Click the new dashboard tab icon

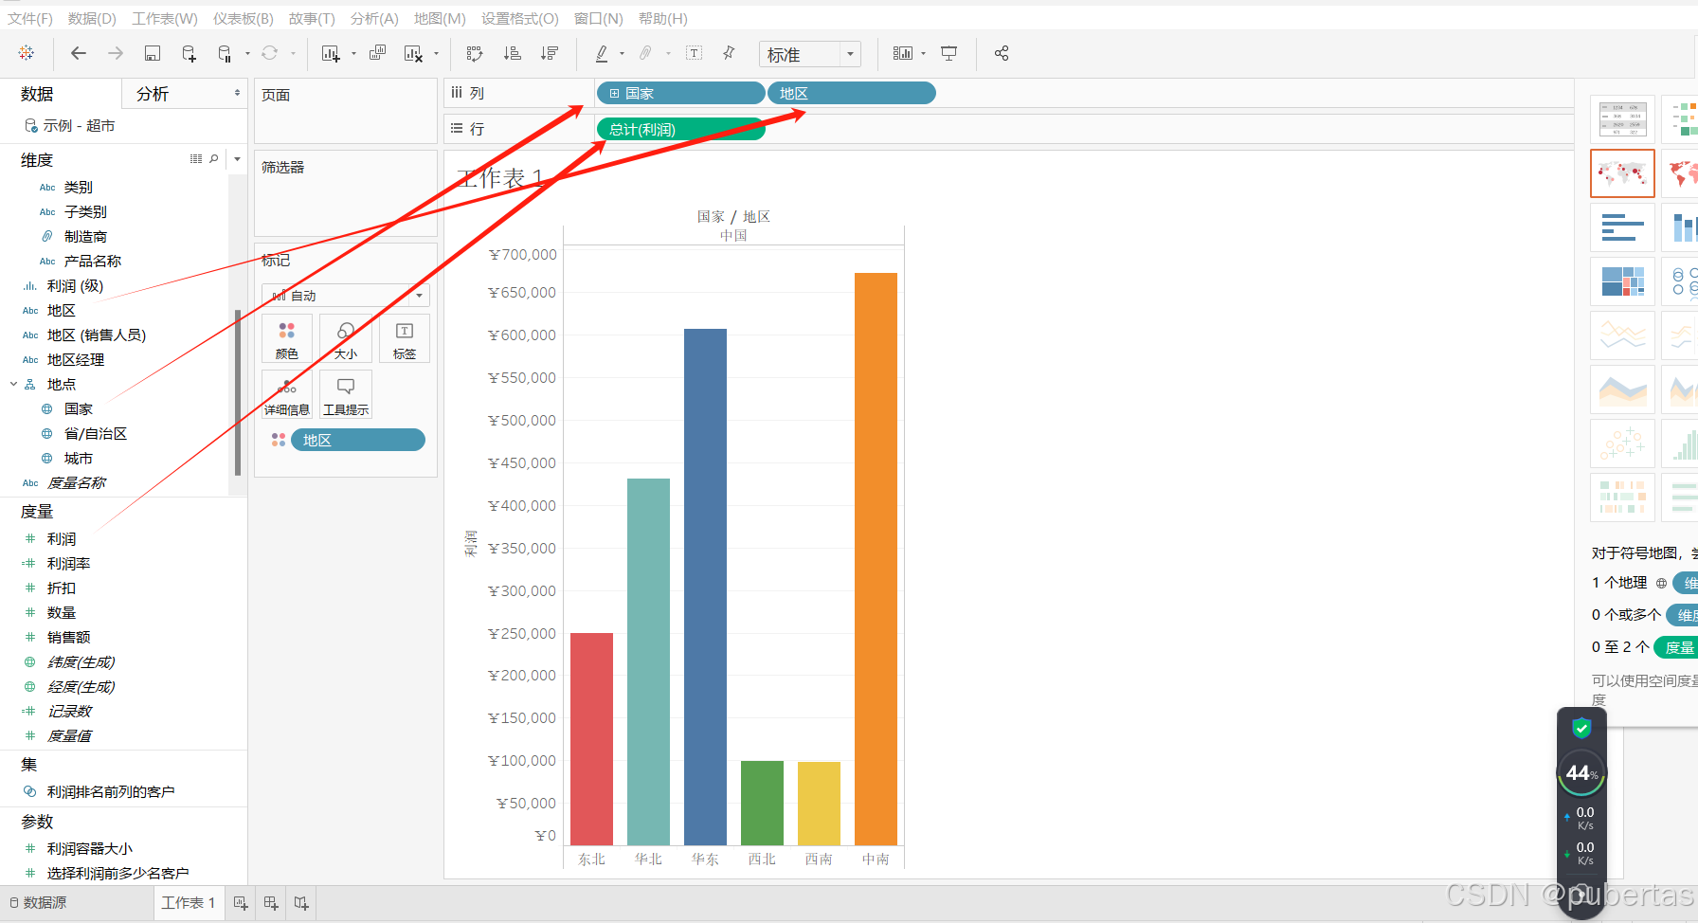tap(271, 903)
